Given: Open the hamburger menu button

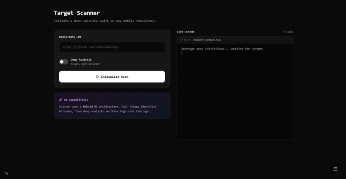Looking at the screenshot, I should tap(335, 169).
